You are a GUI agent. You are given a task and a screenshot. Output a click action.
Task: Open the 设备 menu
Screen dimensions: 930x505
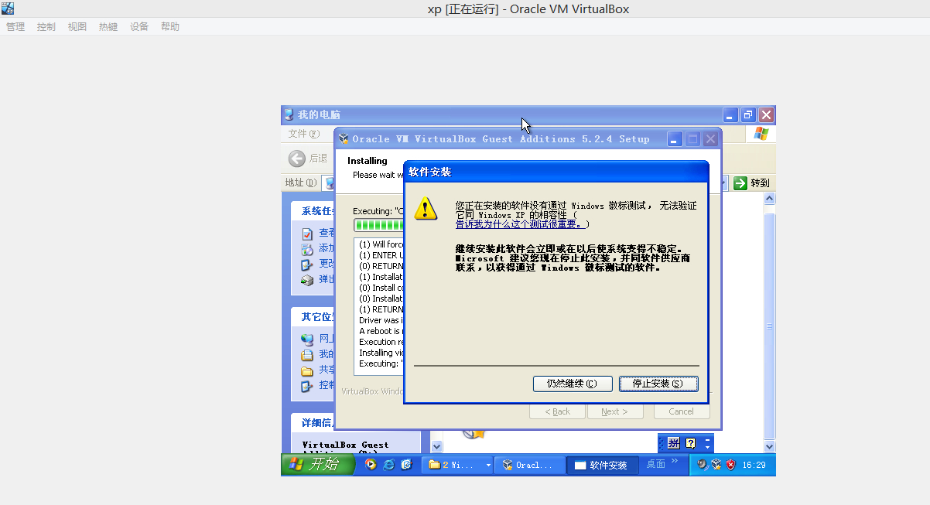139,26
